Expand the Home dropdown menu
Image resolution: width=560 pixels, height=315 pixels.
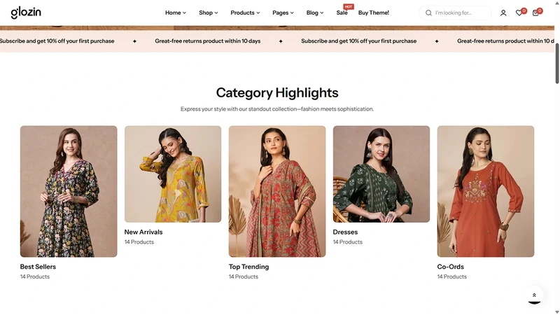click(176, 13)
